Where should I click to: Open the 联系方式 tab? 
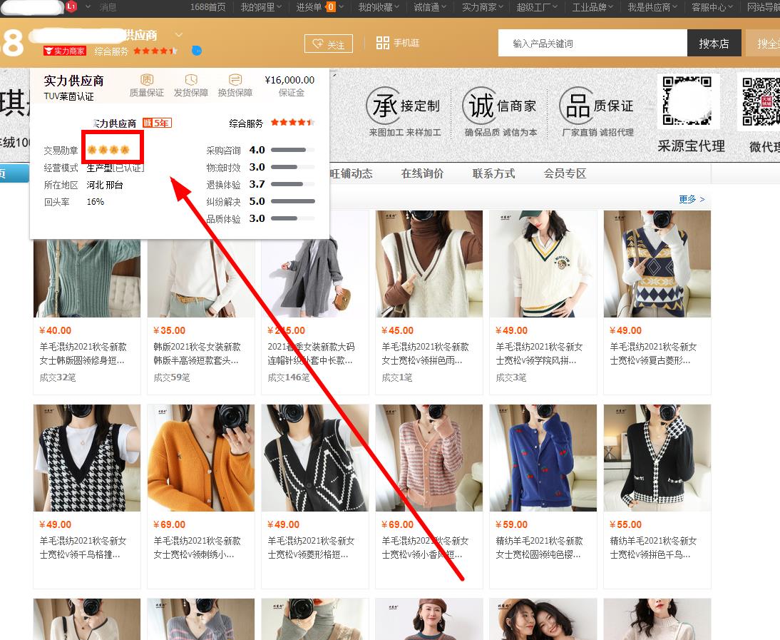(x=493, y=173)
